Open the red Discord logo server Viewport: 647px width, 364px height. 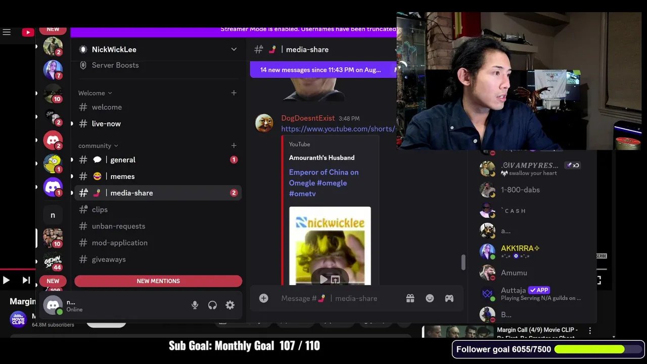coord(53,140)
